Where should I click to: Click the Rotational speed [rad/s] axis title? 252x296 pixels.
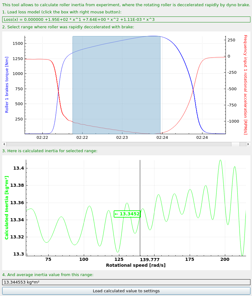click(x=136, y=265)
